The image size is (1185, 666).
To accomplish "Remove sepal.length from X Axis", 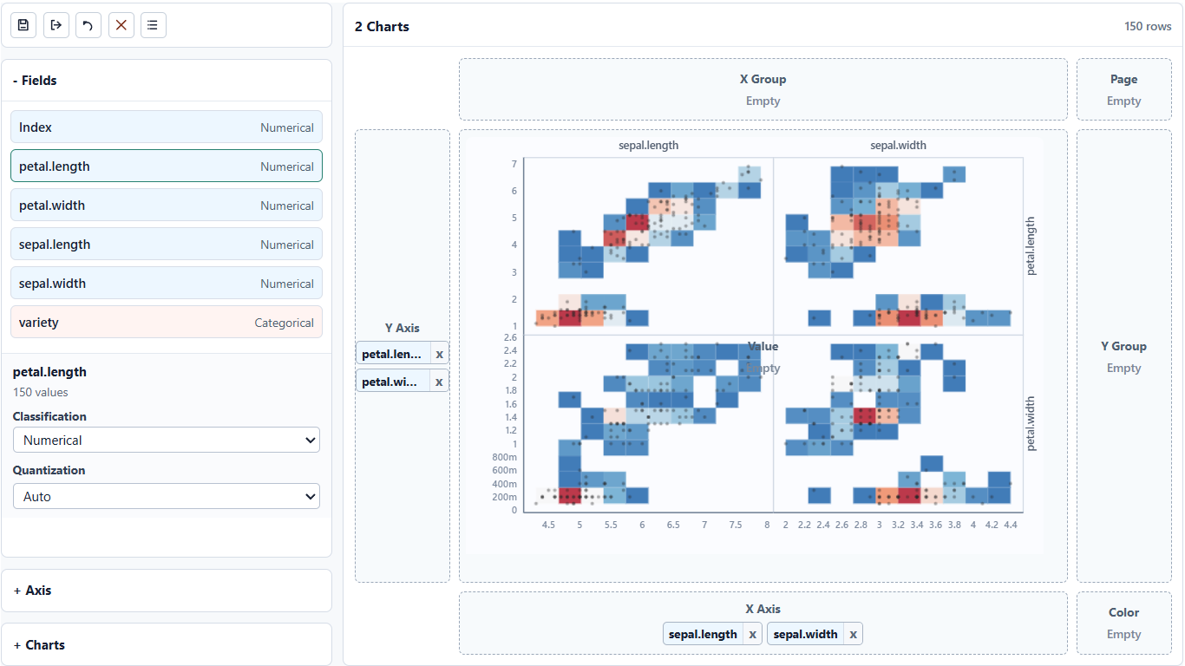I will (752, 634).
